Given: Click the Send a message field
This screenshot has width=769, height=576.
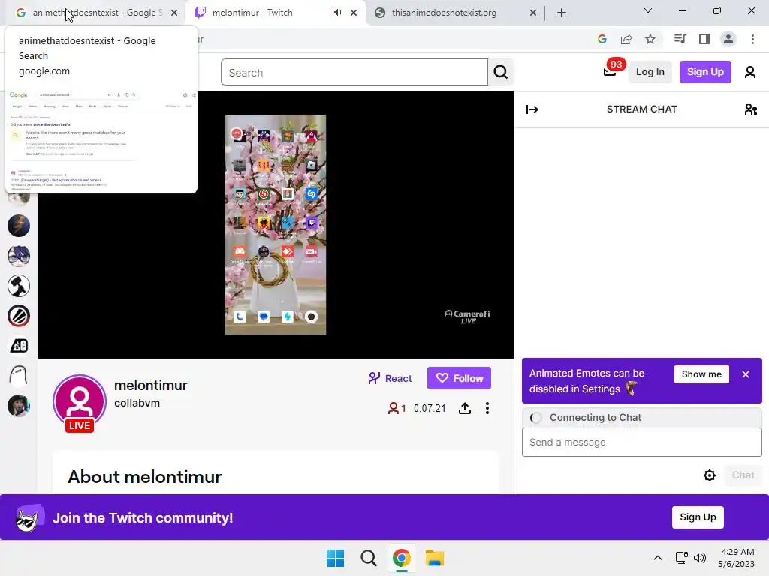Looking at the screenshot, I should click(x=641, y=442).
